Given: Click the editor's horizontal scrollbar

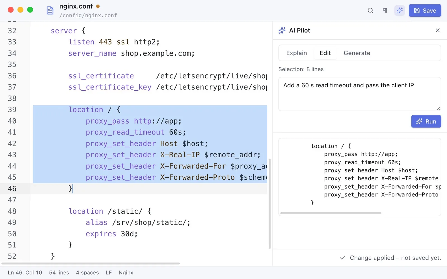Looking at the screenshot, I should [x=91, y=263].
